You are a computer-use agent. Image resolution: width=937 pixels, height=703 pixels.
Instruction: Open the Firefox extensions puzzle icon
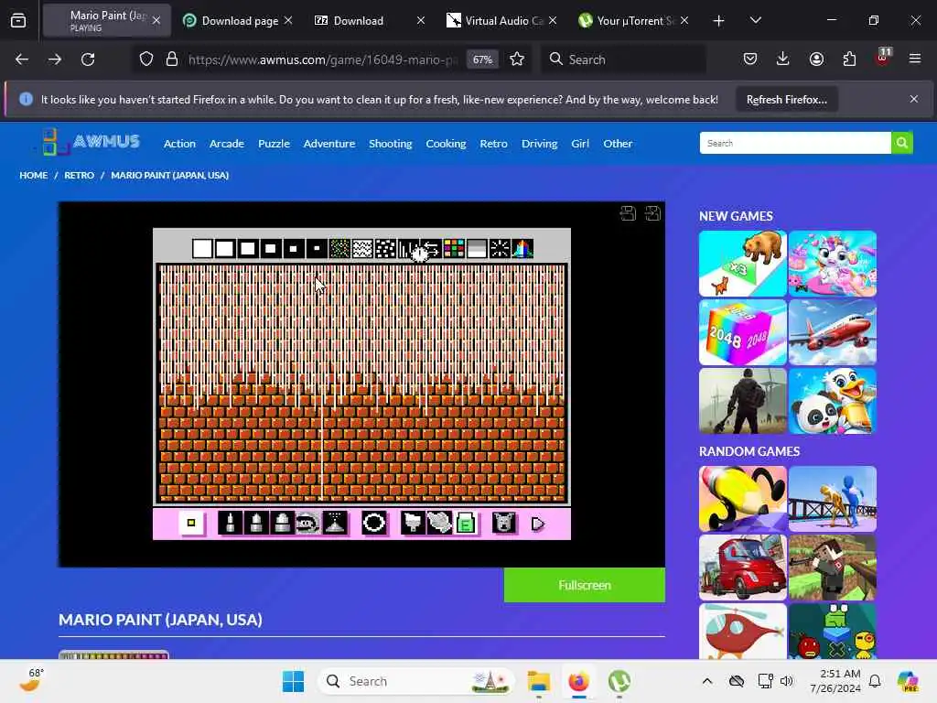(x=849, y=59)
